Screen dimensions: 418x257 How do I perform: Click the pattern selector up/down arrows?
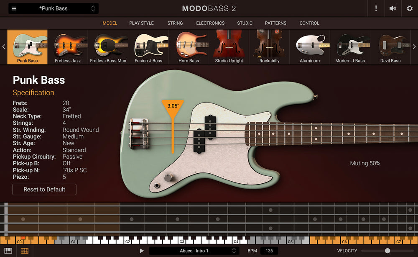tap(234, 251)
